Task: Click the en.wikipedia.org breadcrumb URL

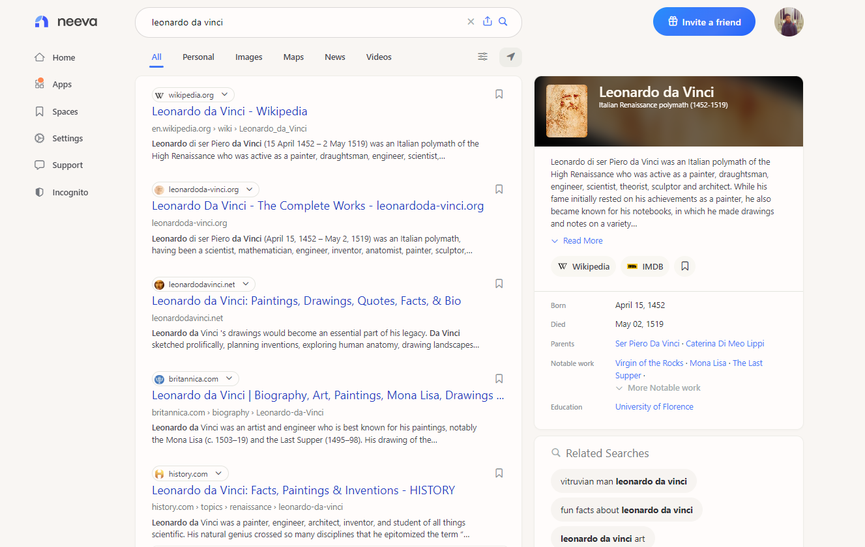Action: [229, 128]
